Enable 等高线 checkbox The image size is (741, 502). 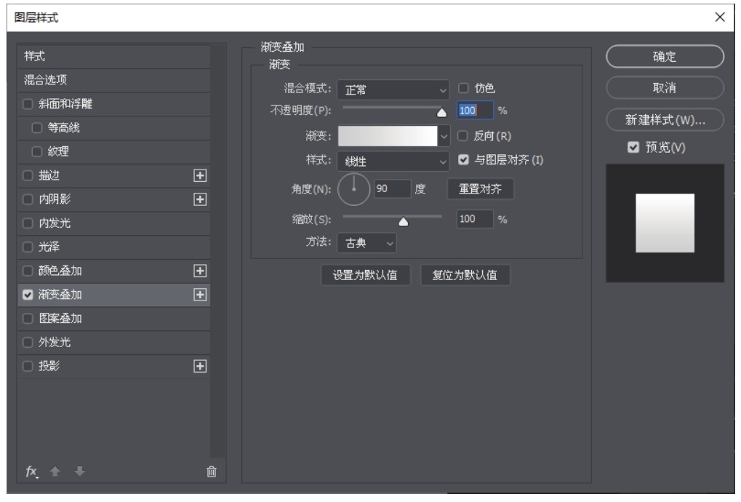pyautogui.click(x=37, y=127)
